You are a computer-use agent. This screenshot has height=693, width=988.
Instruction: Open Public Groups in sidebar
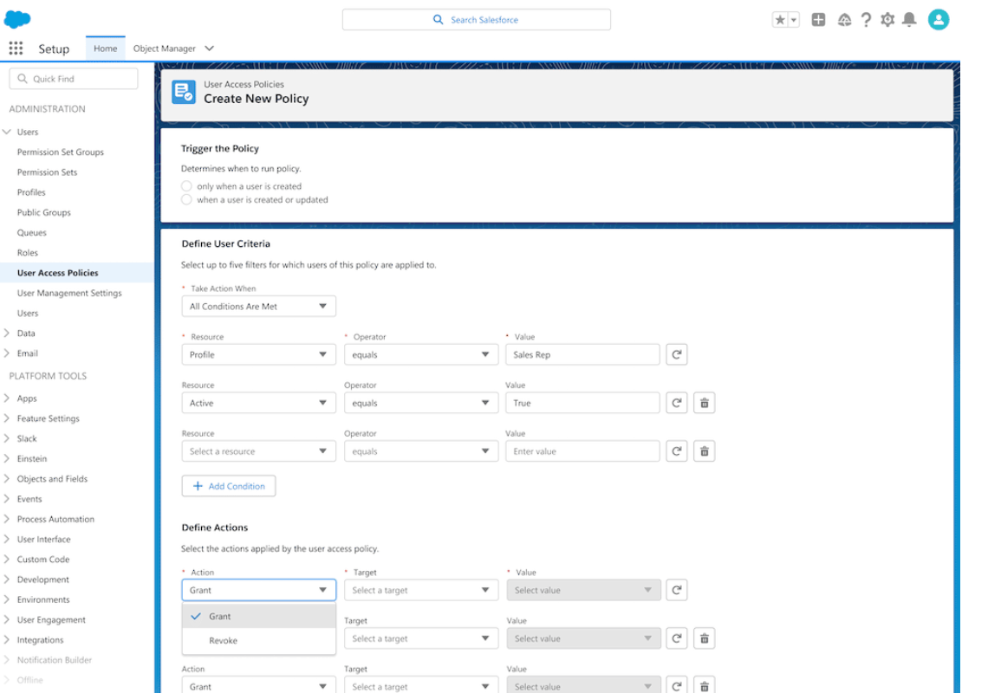tap(44, 212)
